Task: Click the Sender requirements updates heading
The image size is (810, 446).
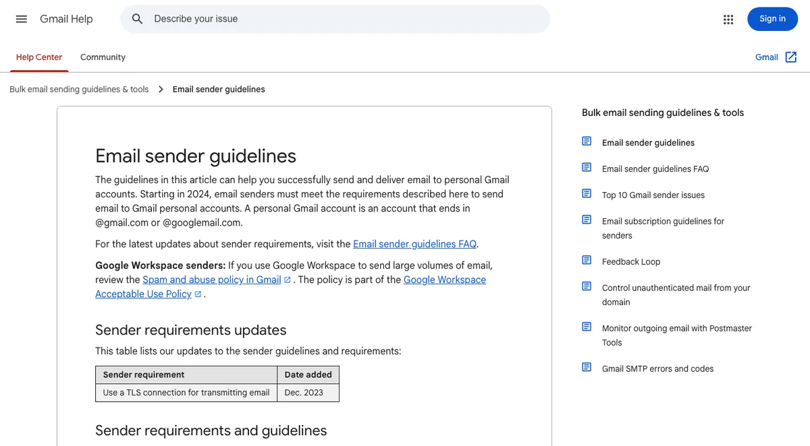Action: (191, 330)
